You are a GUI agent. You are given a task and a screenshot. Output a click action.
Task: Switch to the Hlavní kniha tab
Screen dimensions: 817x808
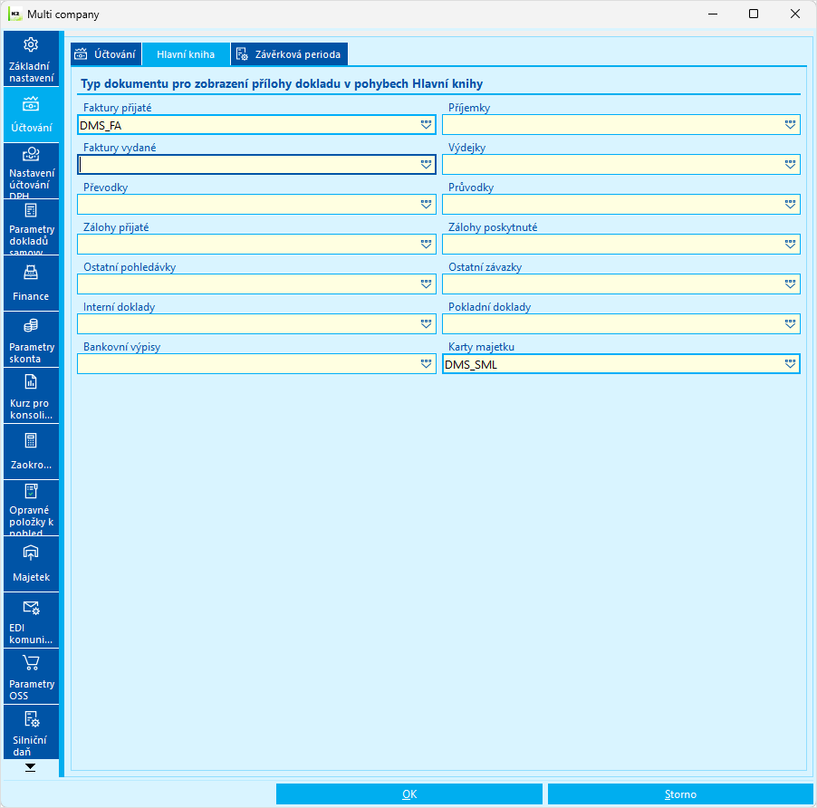[186, 54]
